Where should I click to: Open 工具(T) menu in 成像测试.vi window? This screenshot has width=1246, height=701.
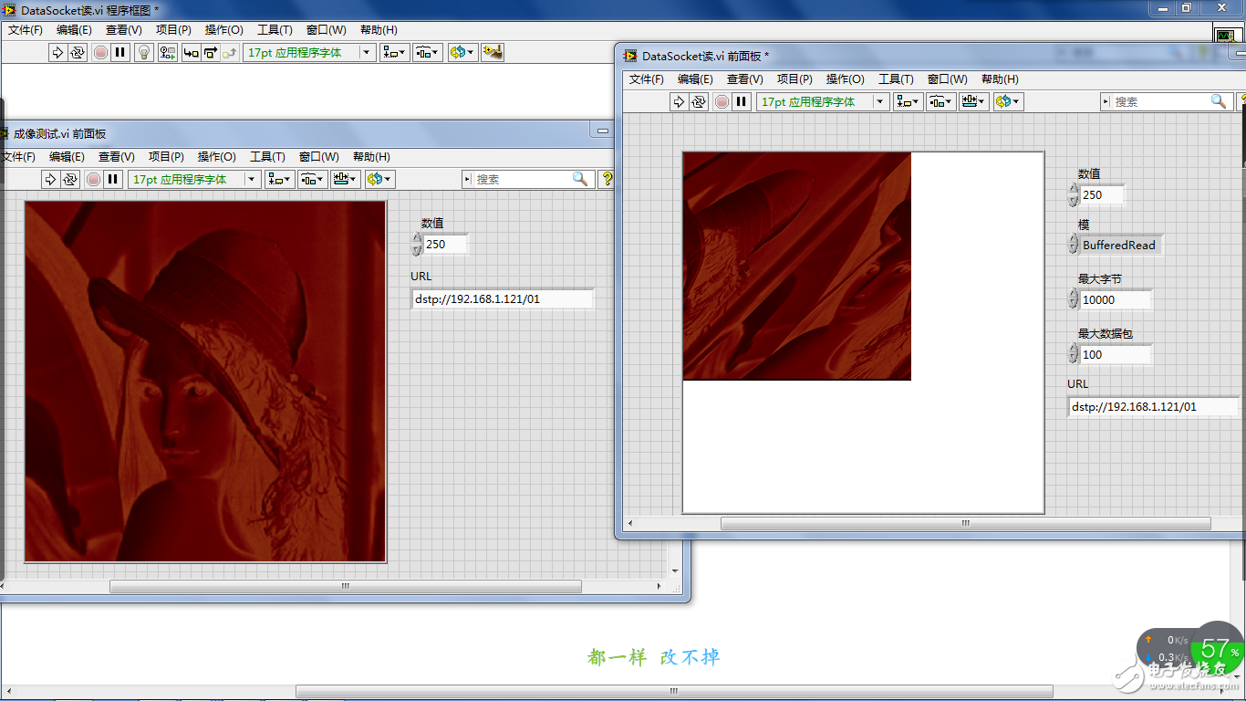coord(267,157)
